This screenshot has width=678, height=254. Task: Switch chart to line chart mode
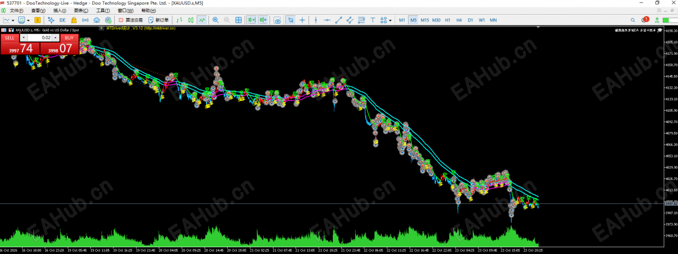point(202,20)
